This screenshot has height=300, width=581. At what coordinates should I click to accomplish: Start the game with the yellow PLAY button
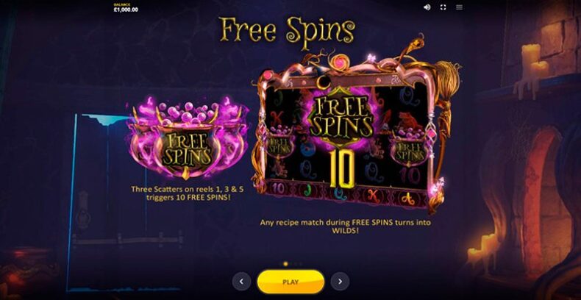[x=290, y=282]
